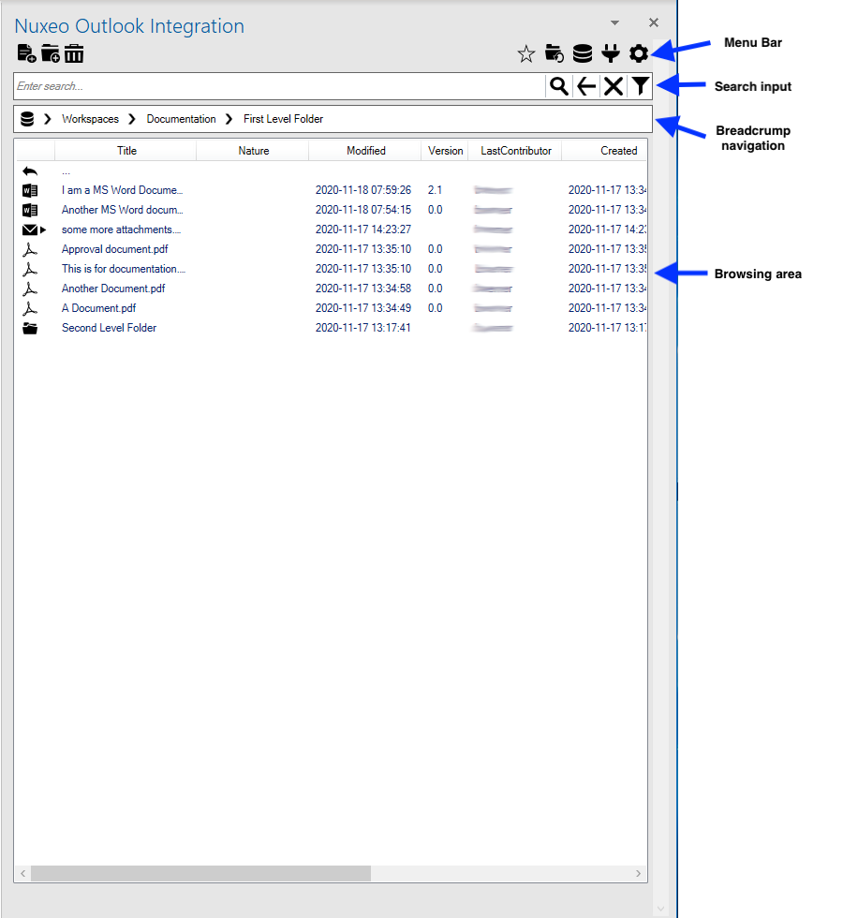Click version value '2.1'
This screenshot has width=843, height=918.
(435, 190)
